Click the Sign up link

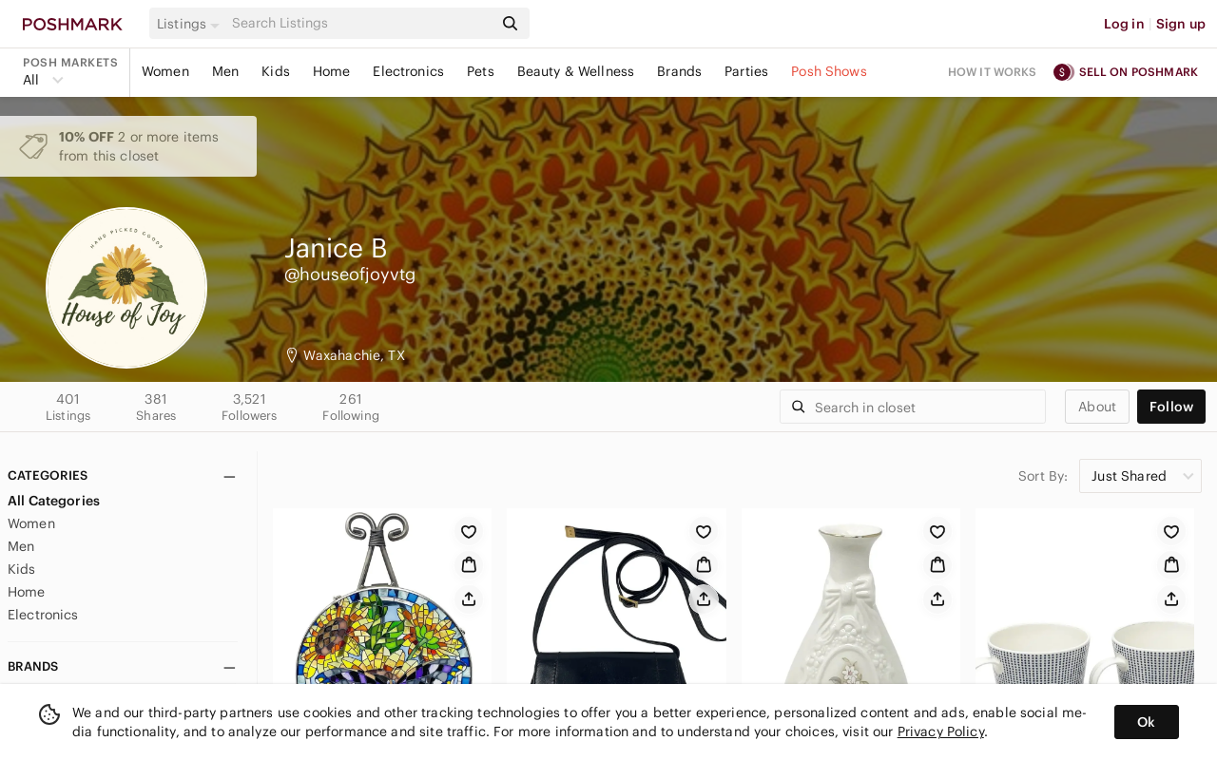[x=1181, y=24]
